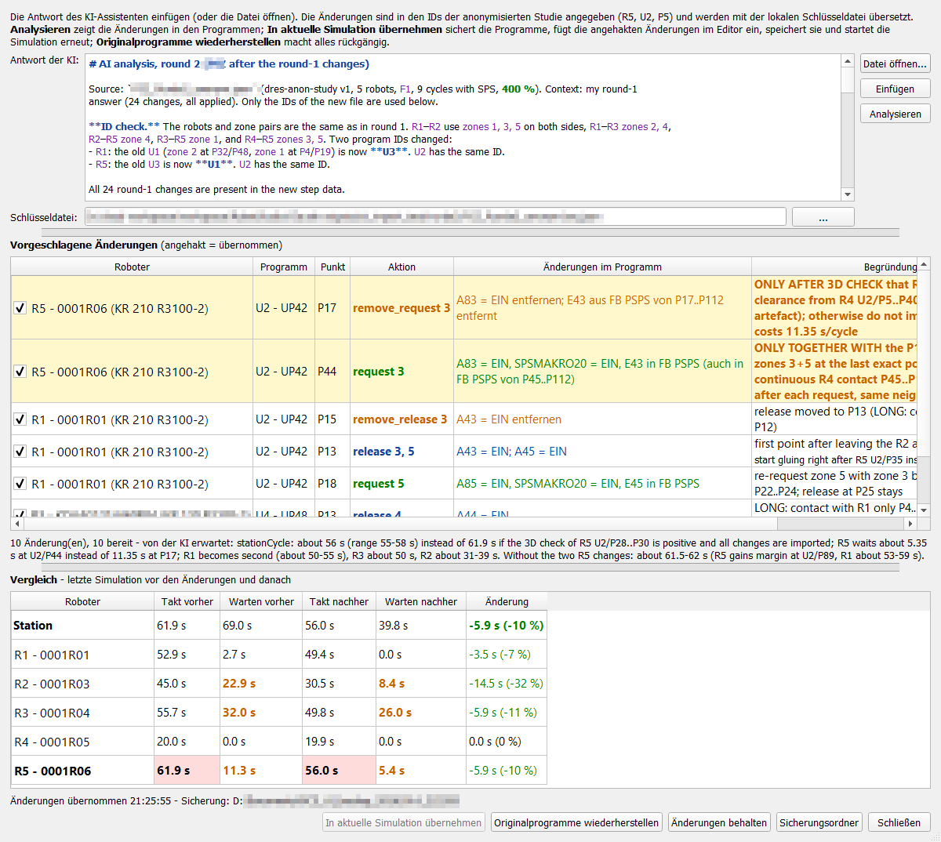
Task: Toggle checkbox for R1 row at P13
Action: 20,452
